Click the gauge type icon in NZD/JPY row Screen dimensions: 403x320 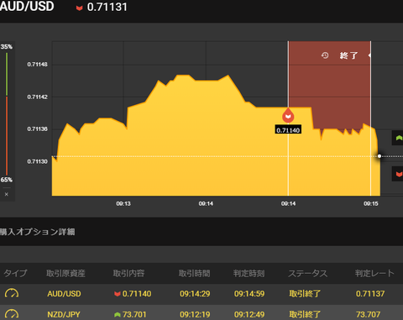coord(12,314)
